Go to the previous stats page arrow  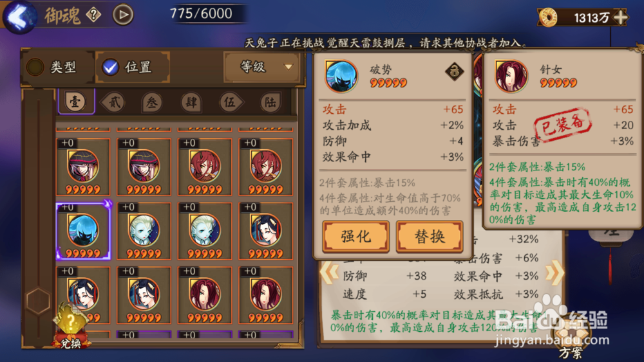tap(328, 272)
